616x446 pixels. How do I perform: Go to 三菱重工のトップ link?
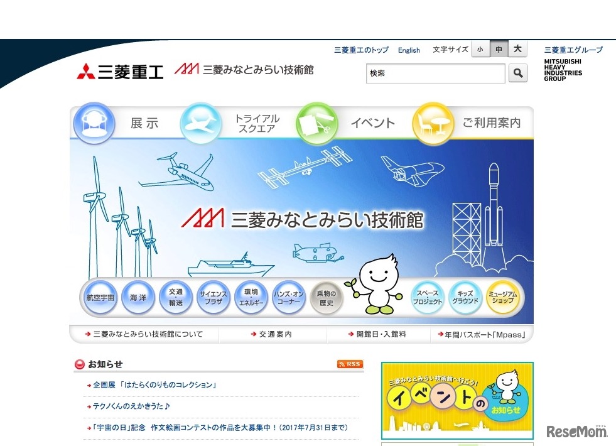point(361,50)
